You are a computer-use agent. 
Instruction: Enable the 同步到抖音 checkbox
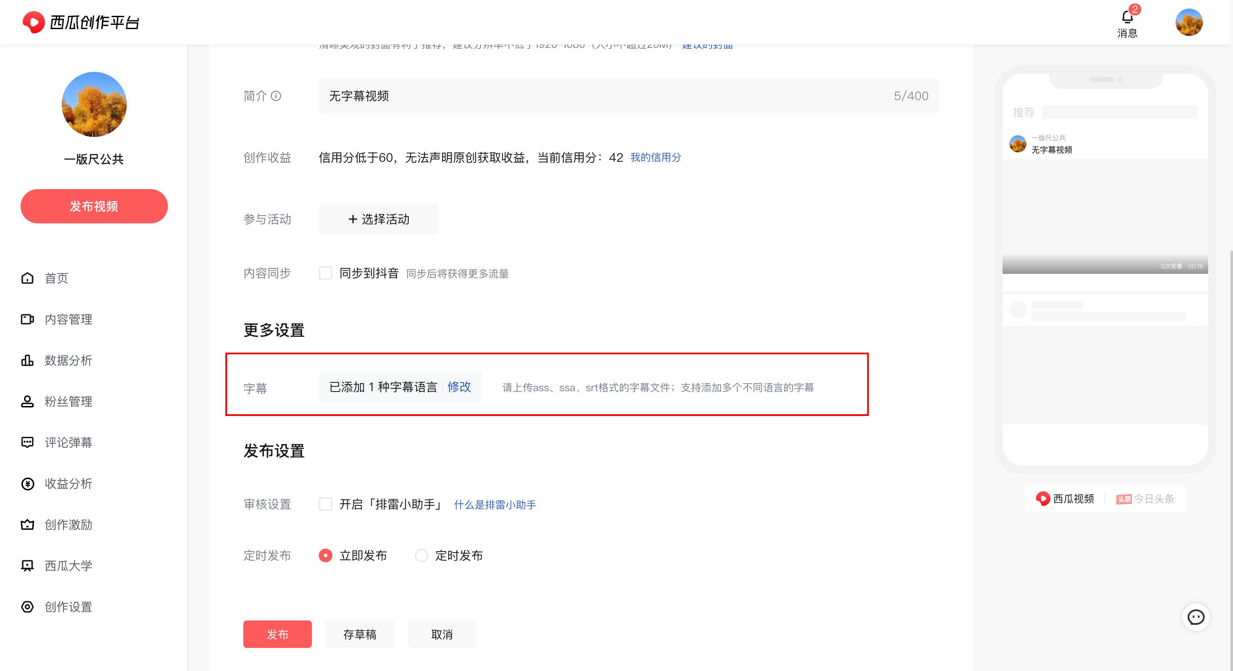pyautogui.click(x=326, y=273)
